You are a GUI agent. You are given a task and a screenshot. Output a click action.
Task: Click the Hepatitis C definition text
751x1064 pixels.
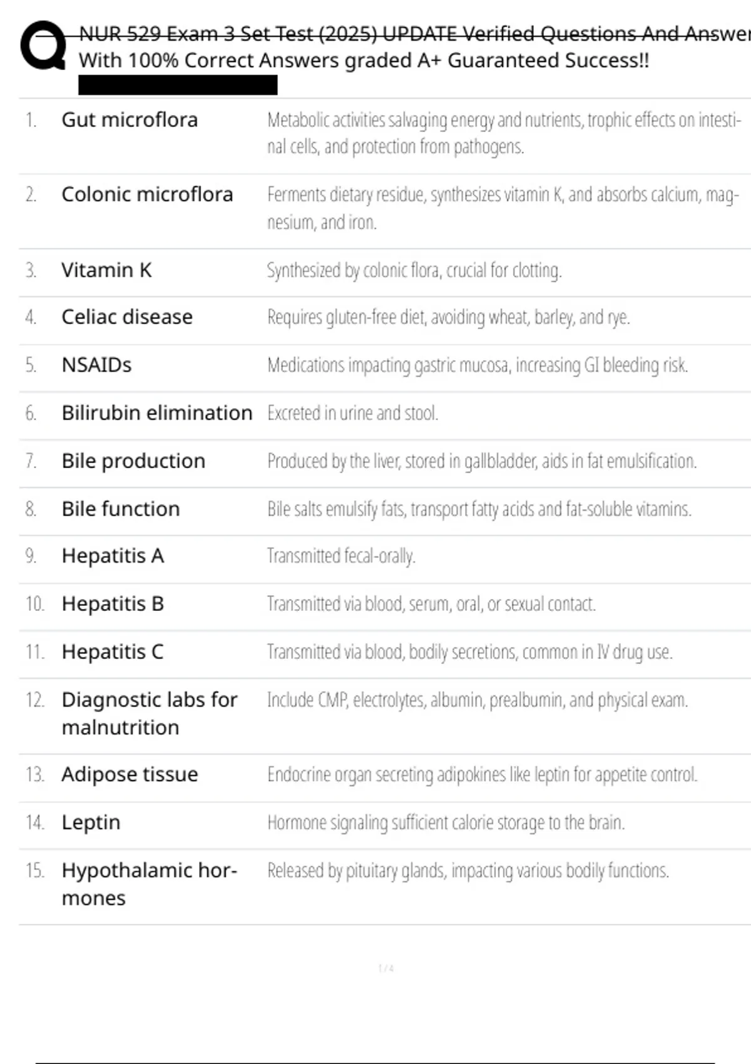[469, 652]
